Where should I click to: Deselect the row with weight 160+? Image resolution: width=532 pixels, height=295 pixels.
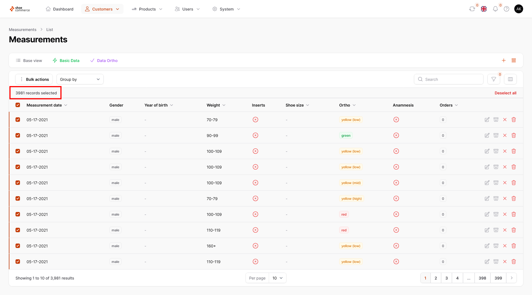tap(18, 246)
